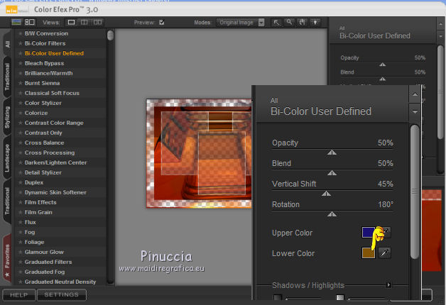
Task: Click down arrow beside Bi-Color User Defined
Action: pyautogui.click(x=415, y=112)
